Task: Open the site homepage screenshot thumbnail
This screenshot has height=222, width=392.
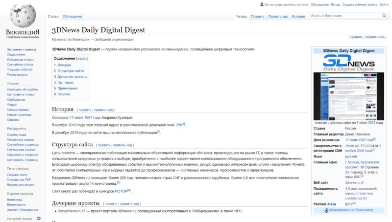Action: (x=348, y=96)
